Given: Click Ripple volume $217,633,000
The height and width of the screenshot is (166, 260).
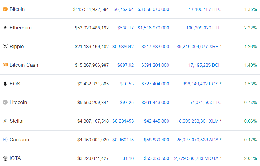Looking at the screenshot, I should click(x=155, y=47).
